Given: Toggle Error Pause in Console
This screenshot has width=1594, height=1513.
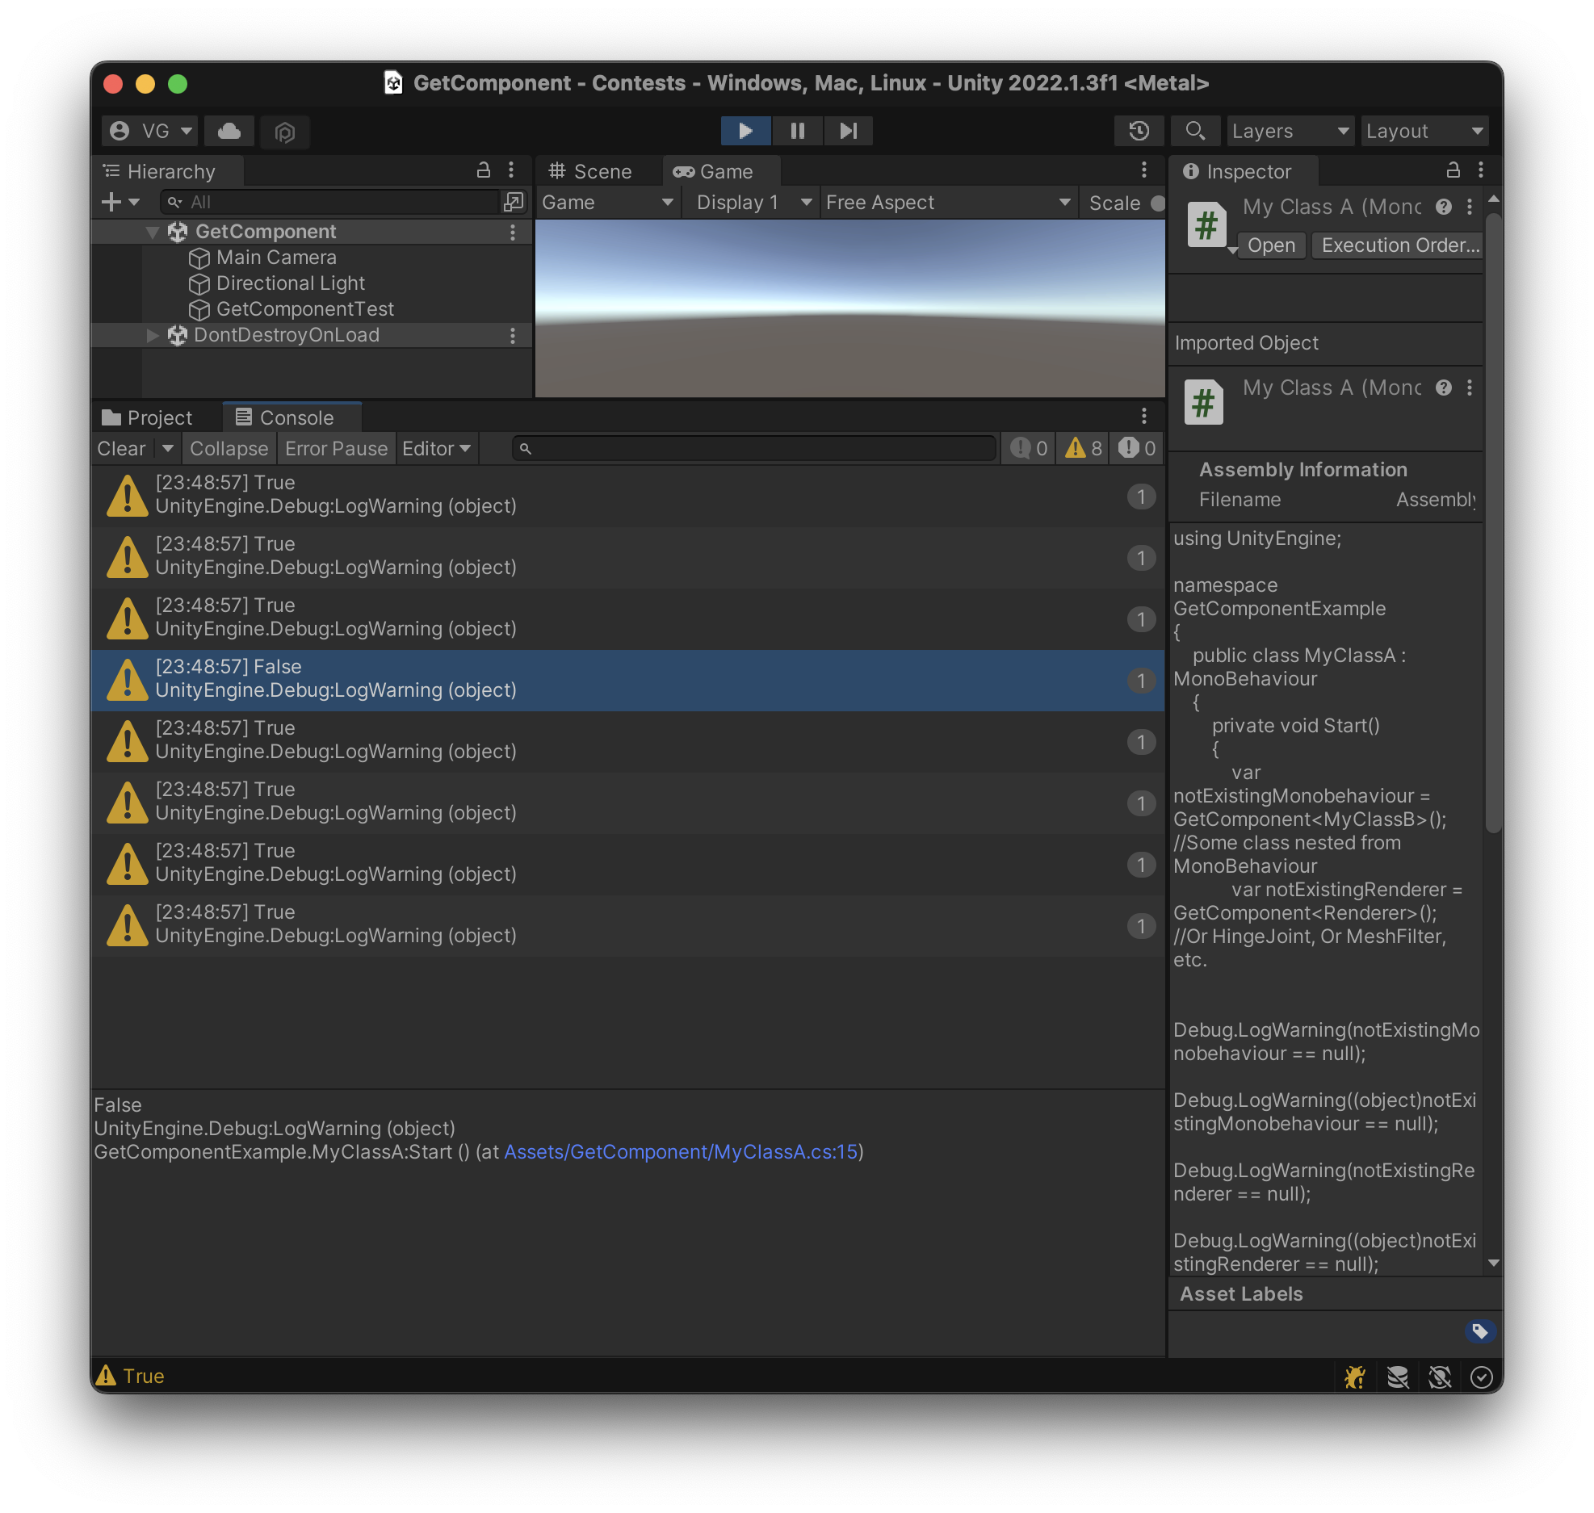Looking at the screenshot, I should (336, 449).
